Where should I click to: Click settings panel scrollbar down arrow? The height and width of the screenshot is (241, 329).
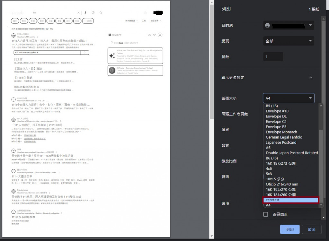click(324, 218)
